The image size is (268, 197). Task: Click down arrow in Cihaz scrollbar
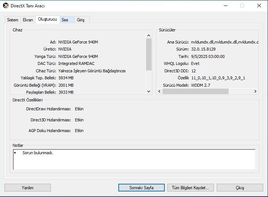pos(149,91)
